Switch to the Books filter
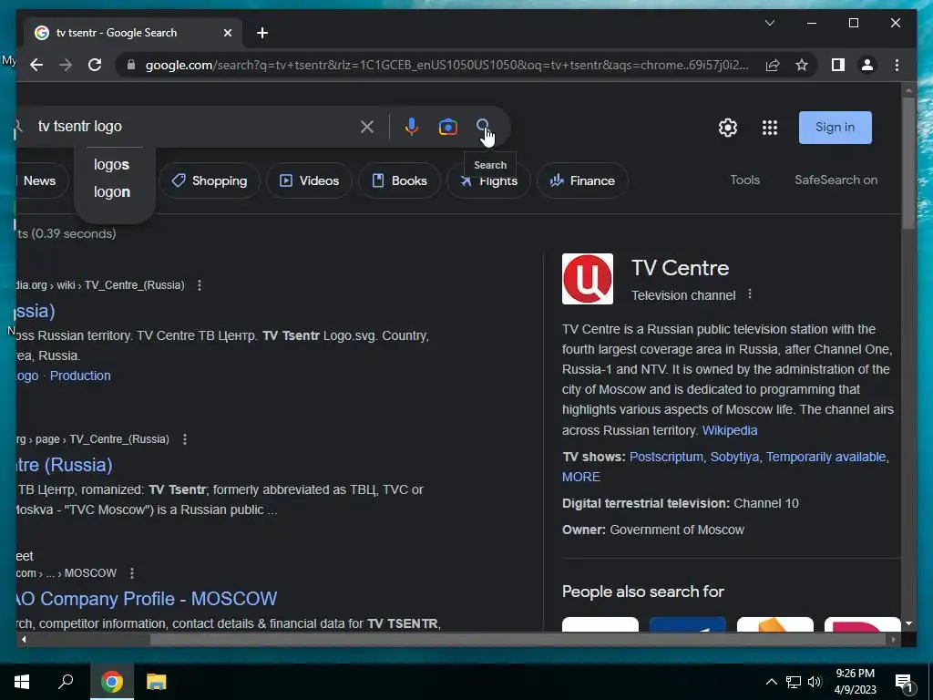The height and width of the screenshot is (700, 933). (400, 180)
